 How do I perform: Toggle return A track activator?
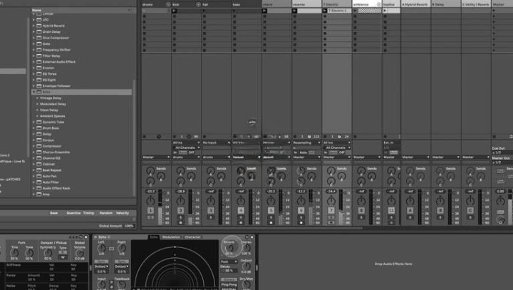(x=410, y=210)
